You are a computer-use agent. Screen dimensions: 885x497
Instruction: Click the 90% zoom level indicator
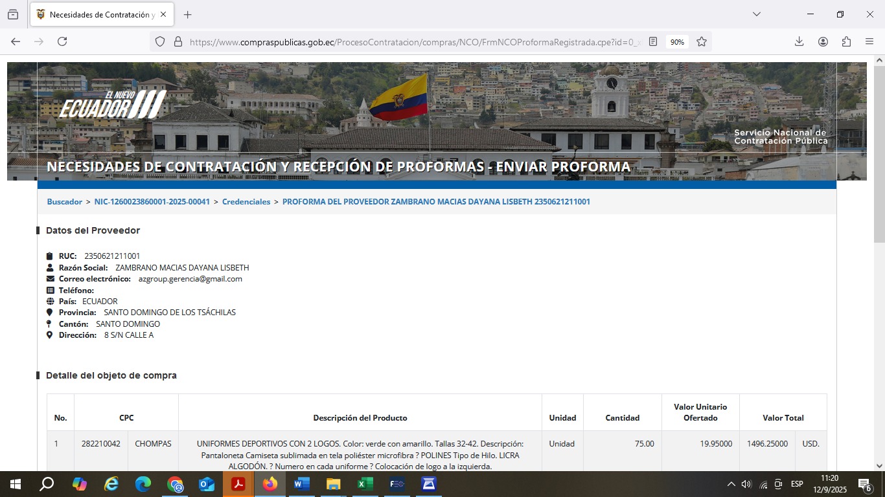(x=677, y=41)
